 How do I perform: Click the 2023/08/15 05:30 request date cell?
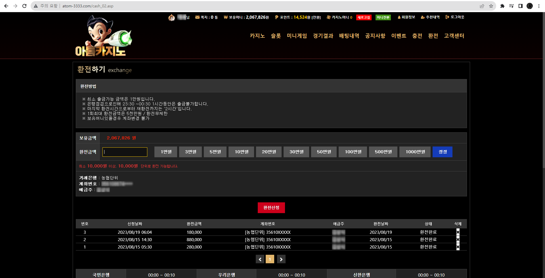(x=135, y=247)
